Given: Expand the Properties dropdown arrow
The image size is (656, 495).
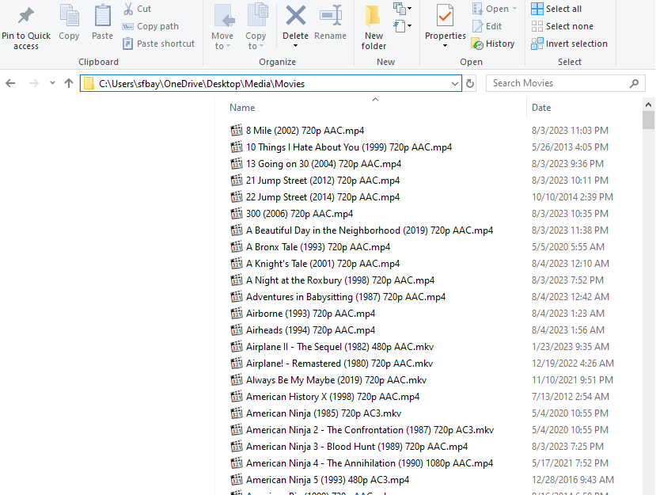Looking at the screenshot, I should [x=446, y=46].
